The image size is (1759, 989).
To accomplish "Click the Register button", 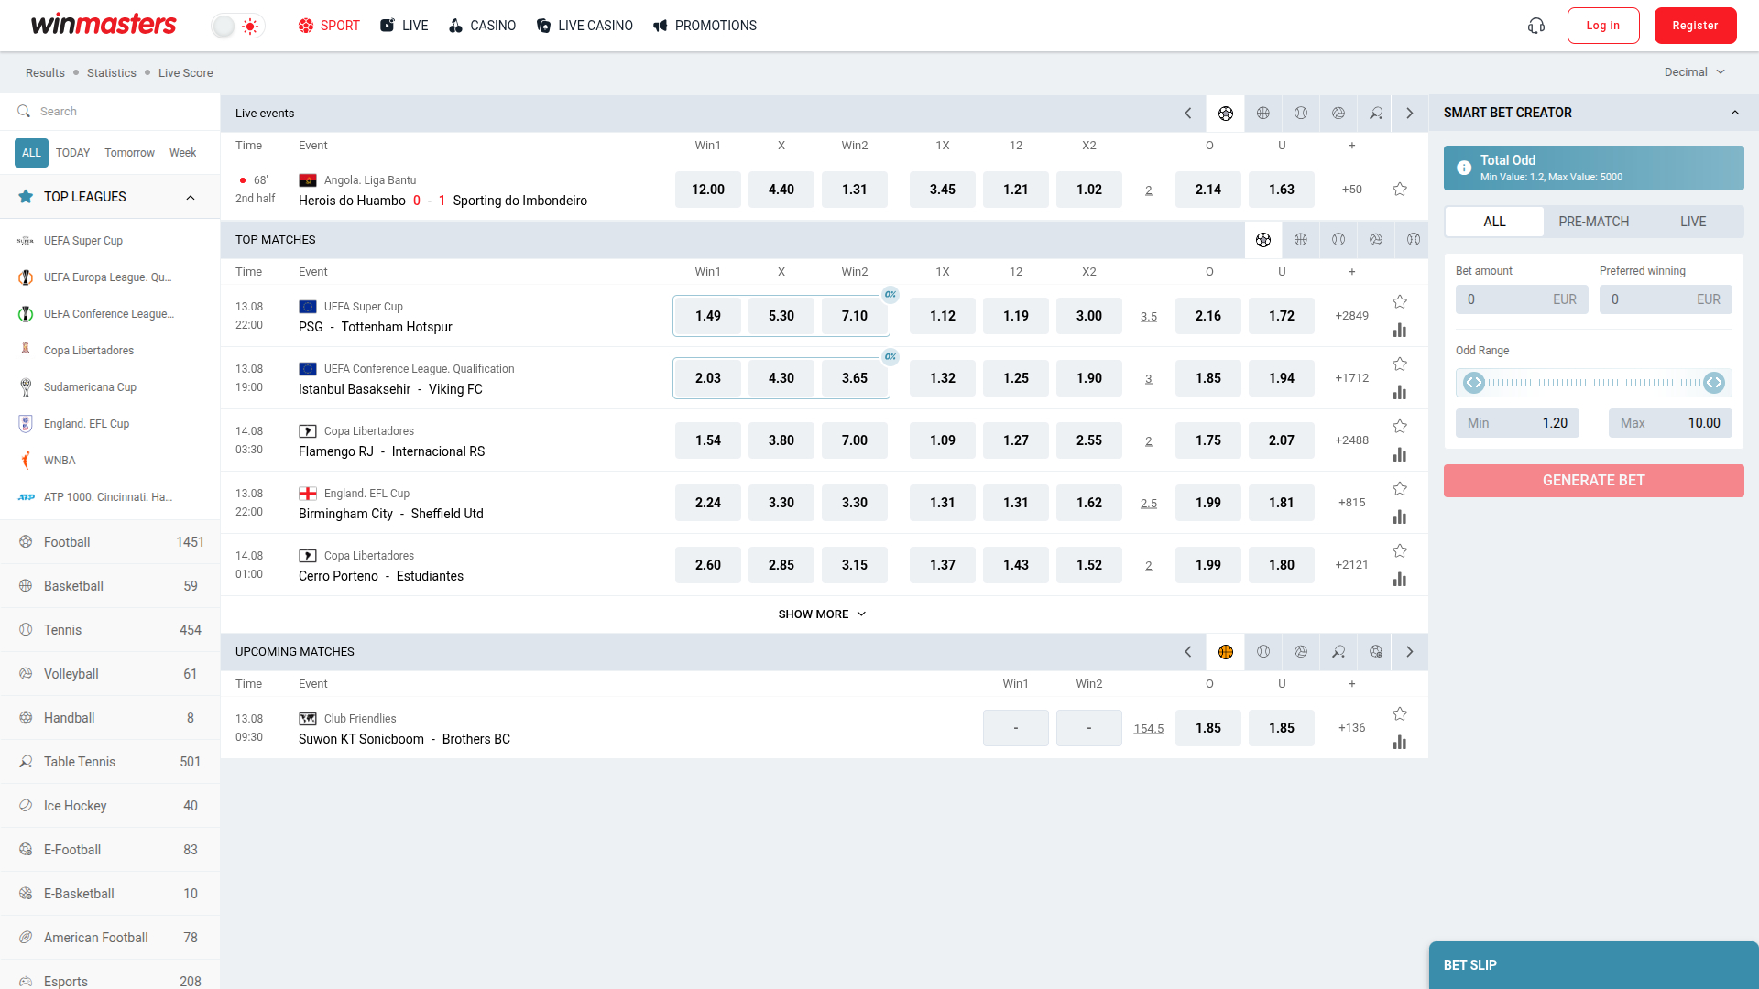I will pyautogui.click(x=1695, y=26).
